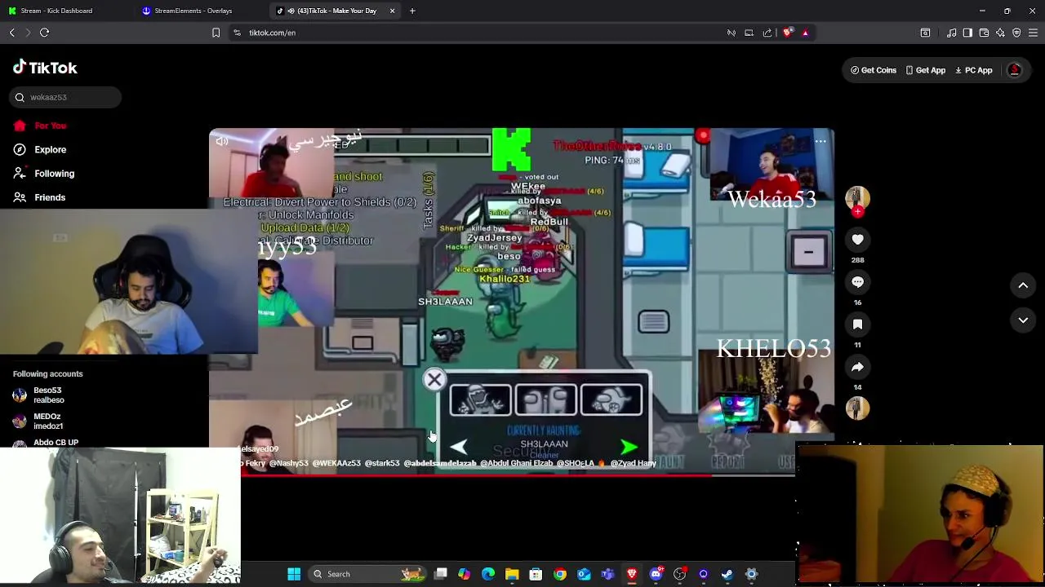Mute the video sound
1045x587 pixels.
click(222, 142)
